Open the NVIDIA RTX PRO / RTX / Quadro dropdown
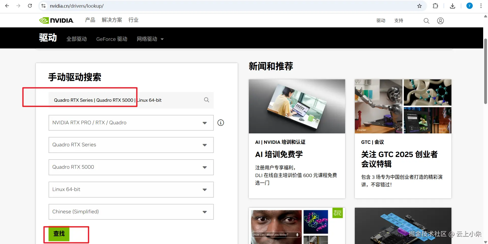Viewport: 488px width, 244px height. click(131, 123)
